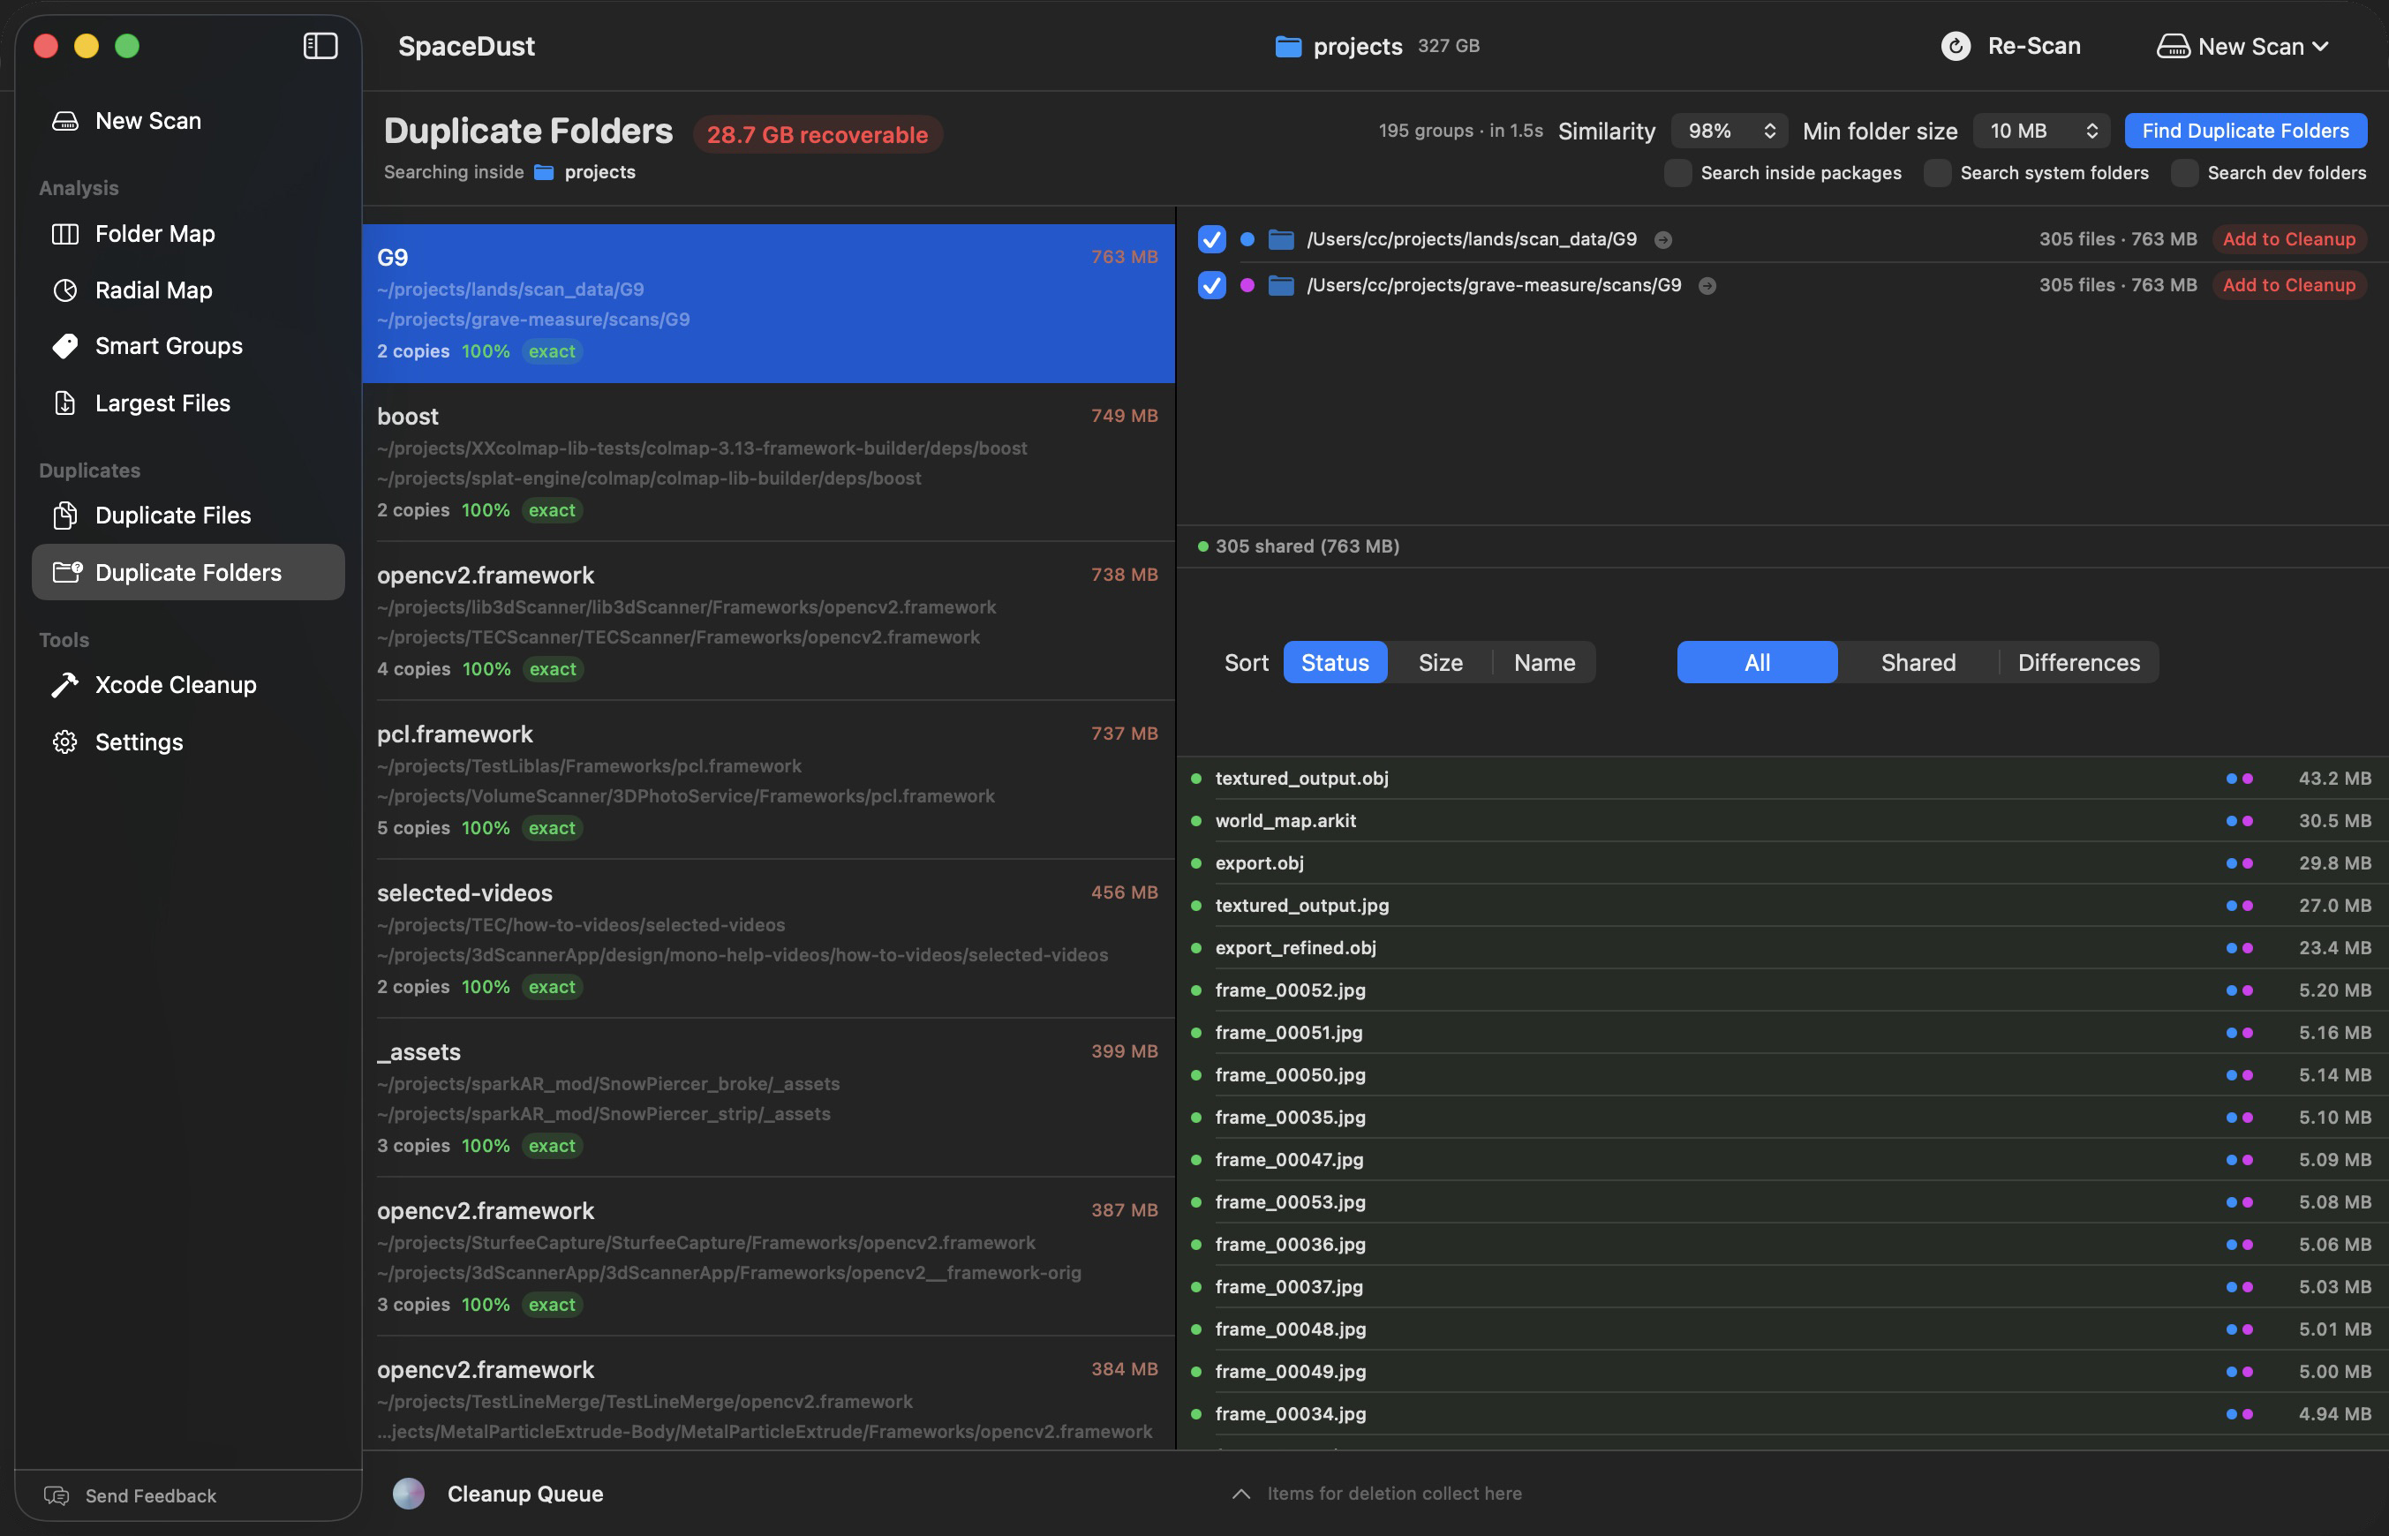Enable Search inside packages checkbox
Screen dimensions: 2389x1536
1677,172
